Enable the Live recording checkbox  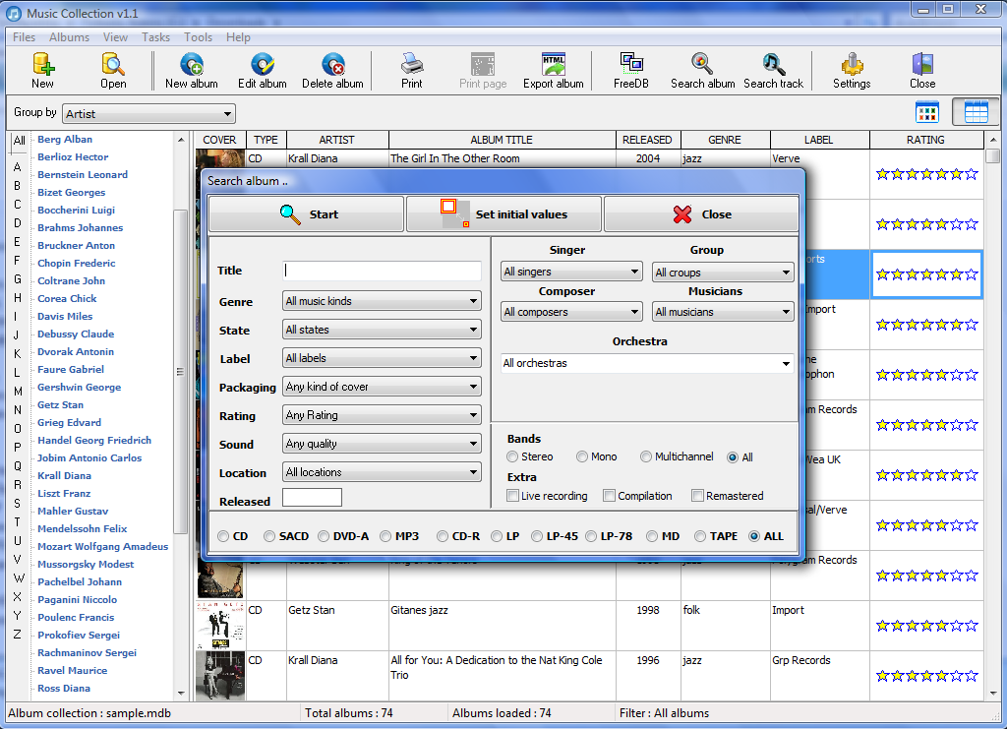coord(513,496)
